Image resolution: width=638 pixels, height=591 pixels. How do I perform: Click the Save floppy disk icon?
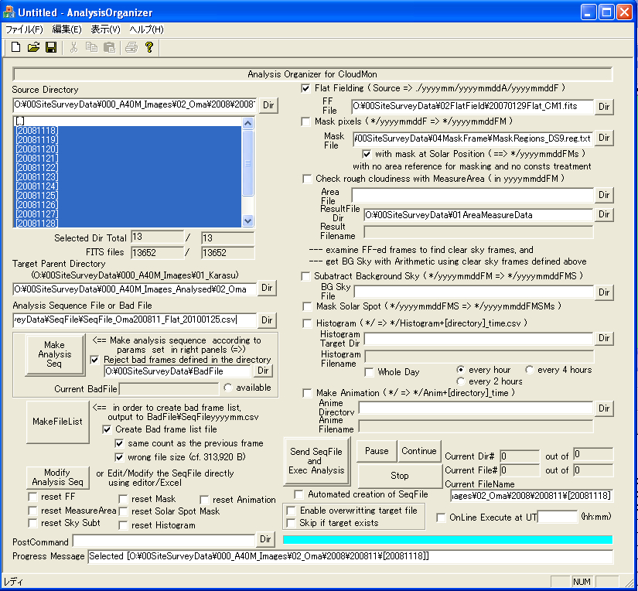[51, 48]
